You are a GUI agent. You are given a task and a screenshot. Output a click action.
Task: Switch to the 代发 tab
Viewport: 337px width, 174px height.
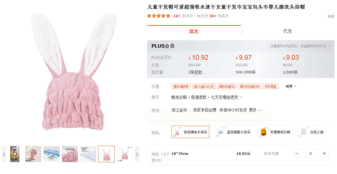point(288,31)
